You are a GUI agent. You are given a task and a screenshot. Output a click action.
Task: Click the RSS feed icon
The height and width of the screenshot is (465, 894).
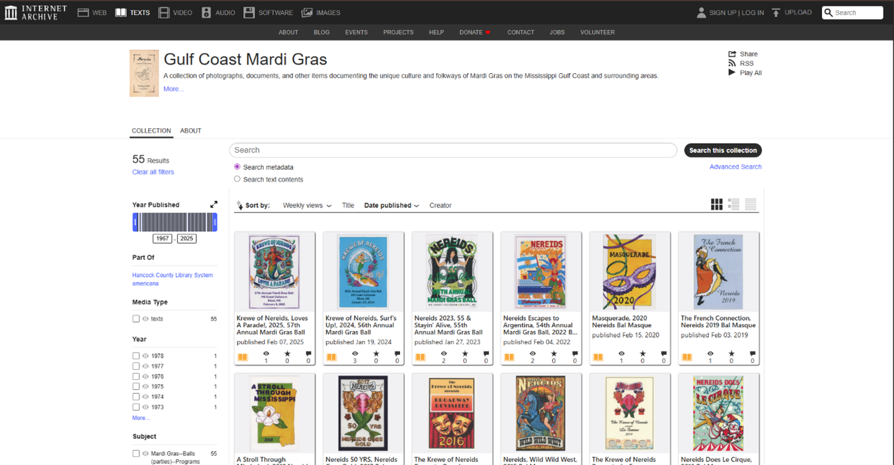tap(731, 63)
